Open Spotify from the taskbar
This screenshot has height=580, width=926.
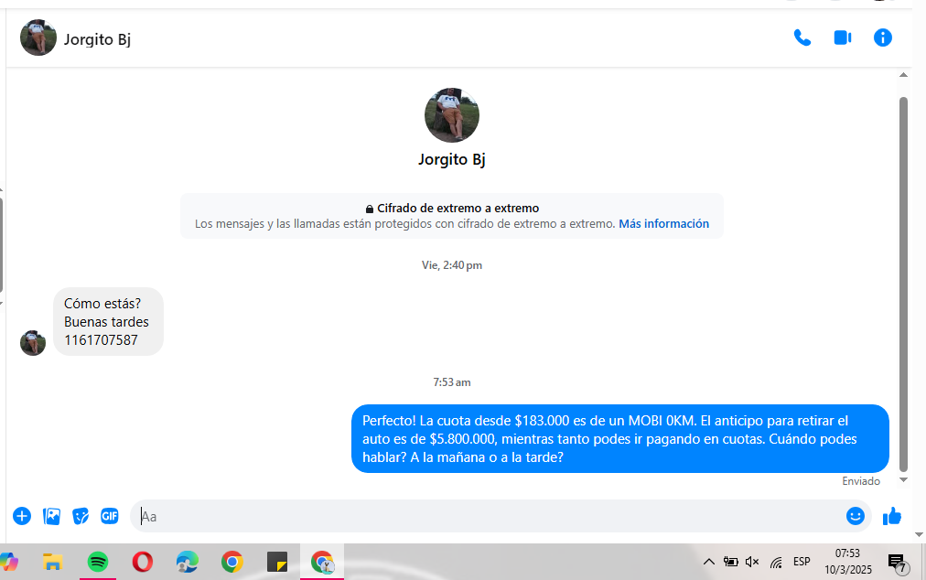coord(98,562)
